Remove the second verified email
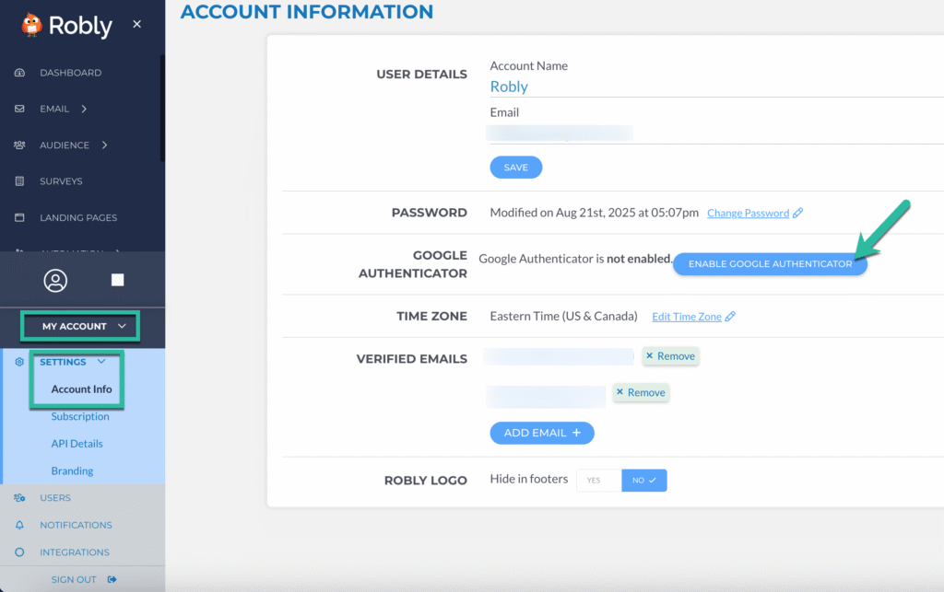This screenshot has height=592, width=944. click(641, 392)
